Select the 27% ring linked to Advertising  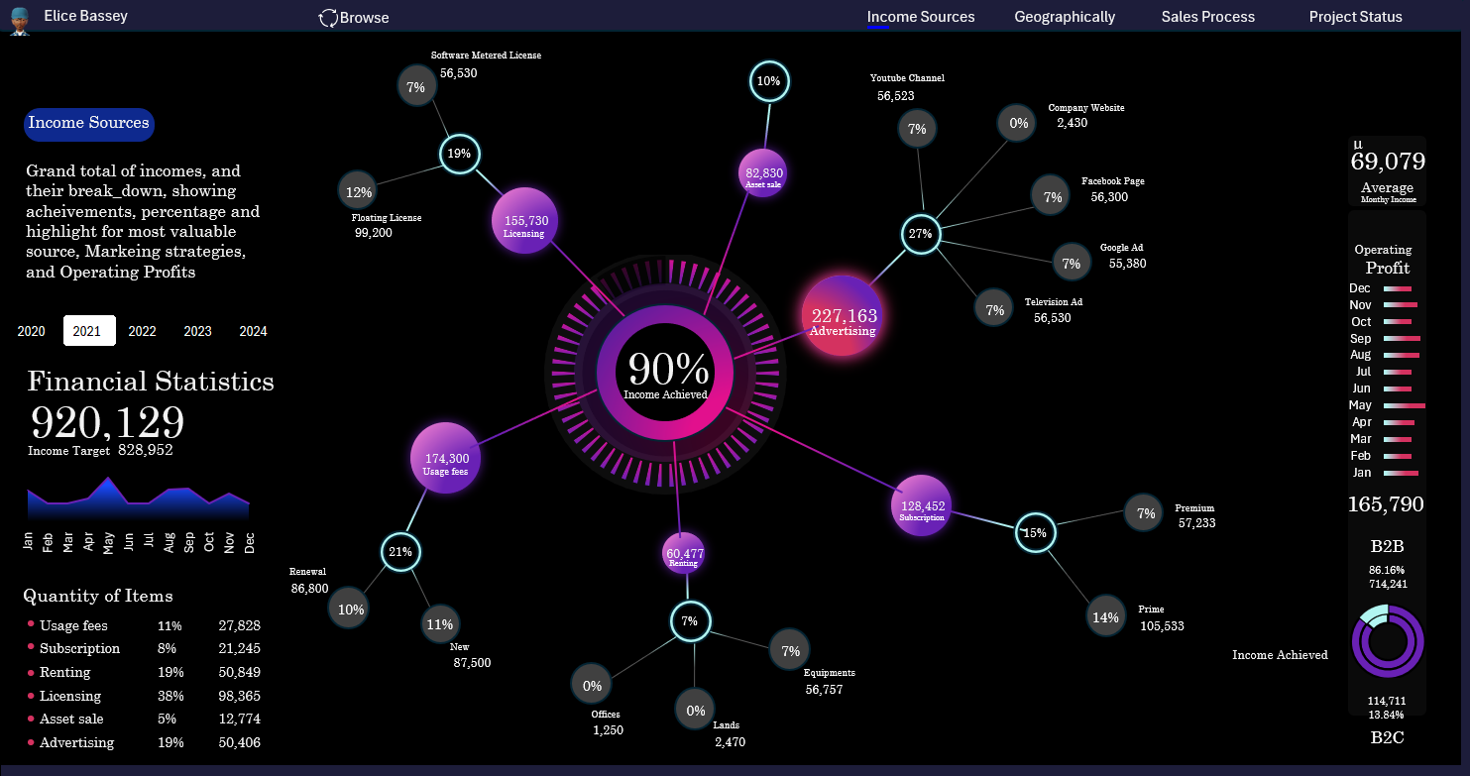pos(921,235)
